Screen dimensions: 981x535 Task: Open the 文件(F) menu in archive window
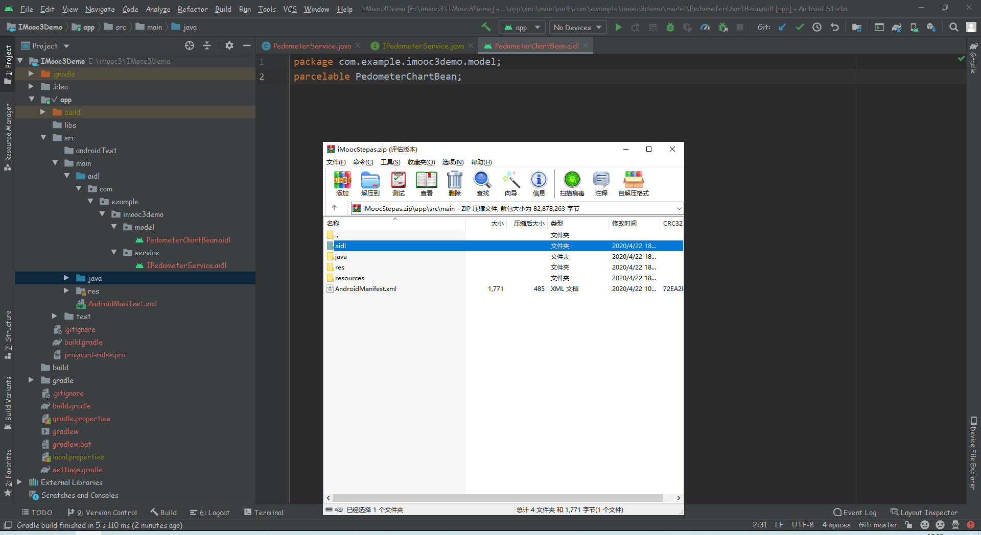(336, 162)
